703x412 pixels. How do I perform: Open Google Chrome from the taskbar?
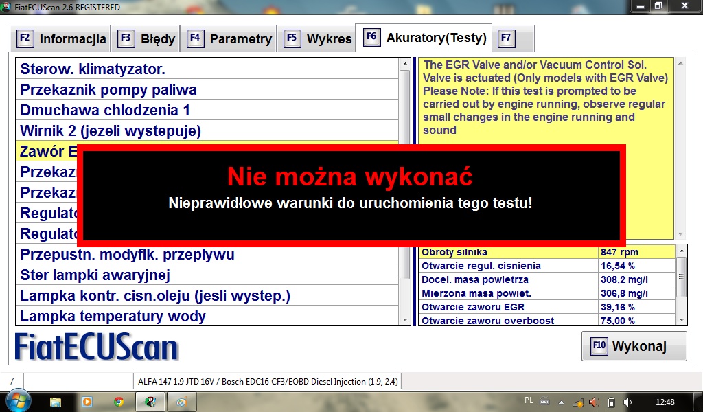tap(118, 402)
